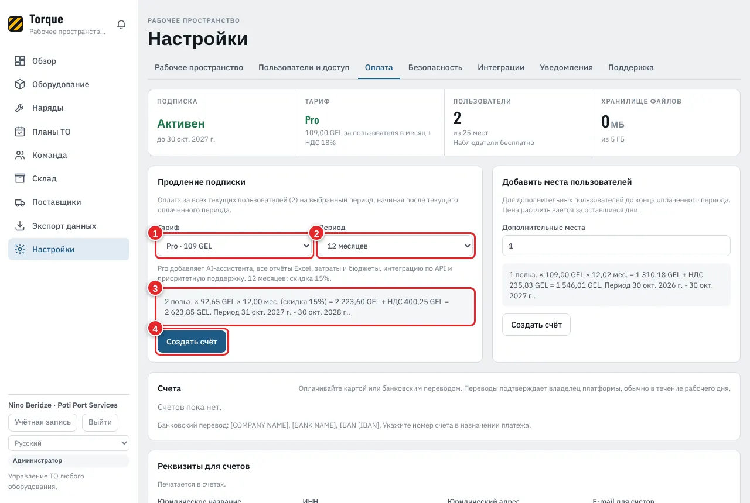
Task: Click Создать счёт for additional seats
Action: tap(536, 325)
